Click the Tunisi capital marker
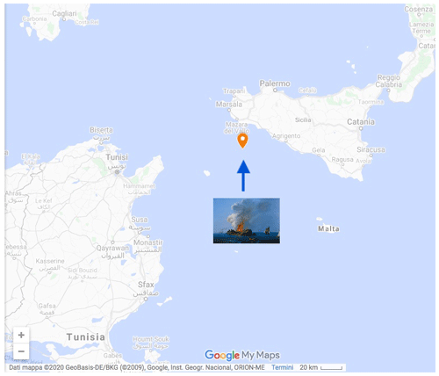 point(117,172)
